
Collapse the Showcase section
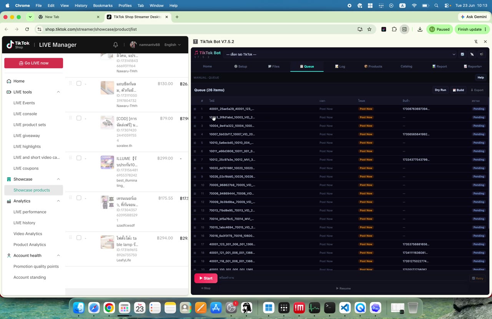click(58, 179)
